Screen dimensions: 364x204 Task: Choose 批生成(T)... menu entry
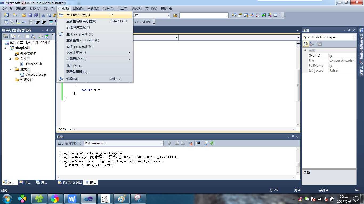[x=95, y=66]
